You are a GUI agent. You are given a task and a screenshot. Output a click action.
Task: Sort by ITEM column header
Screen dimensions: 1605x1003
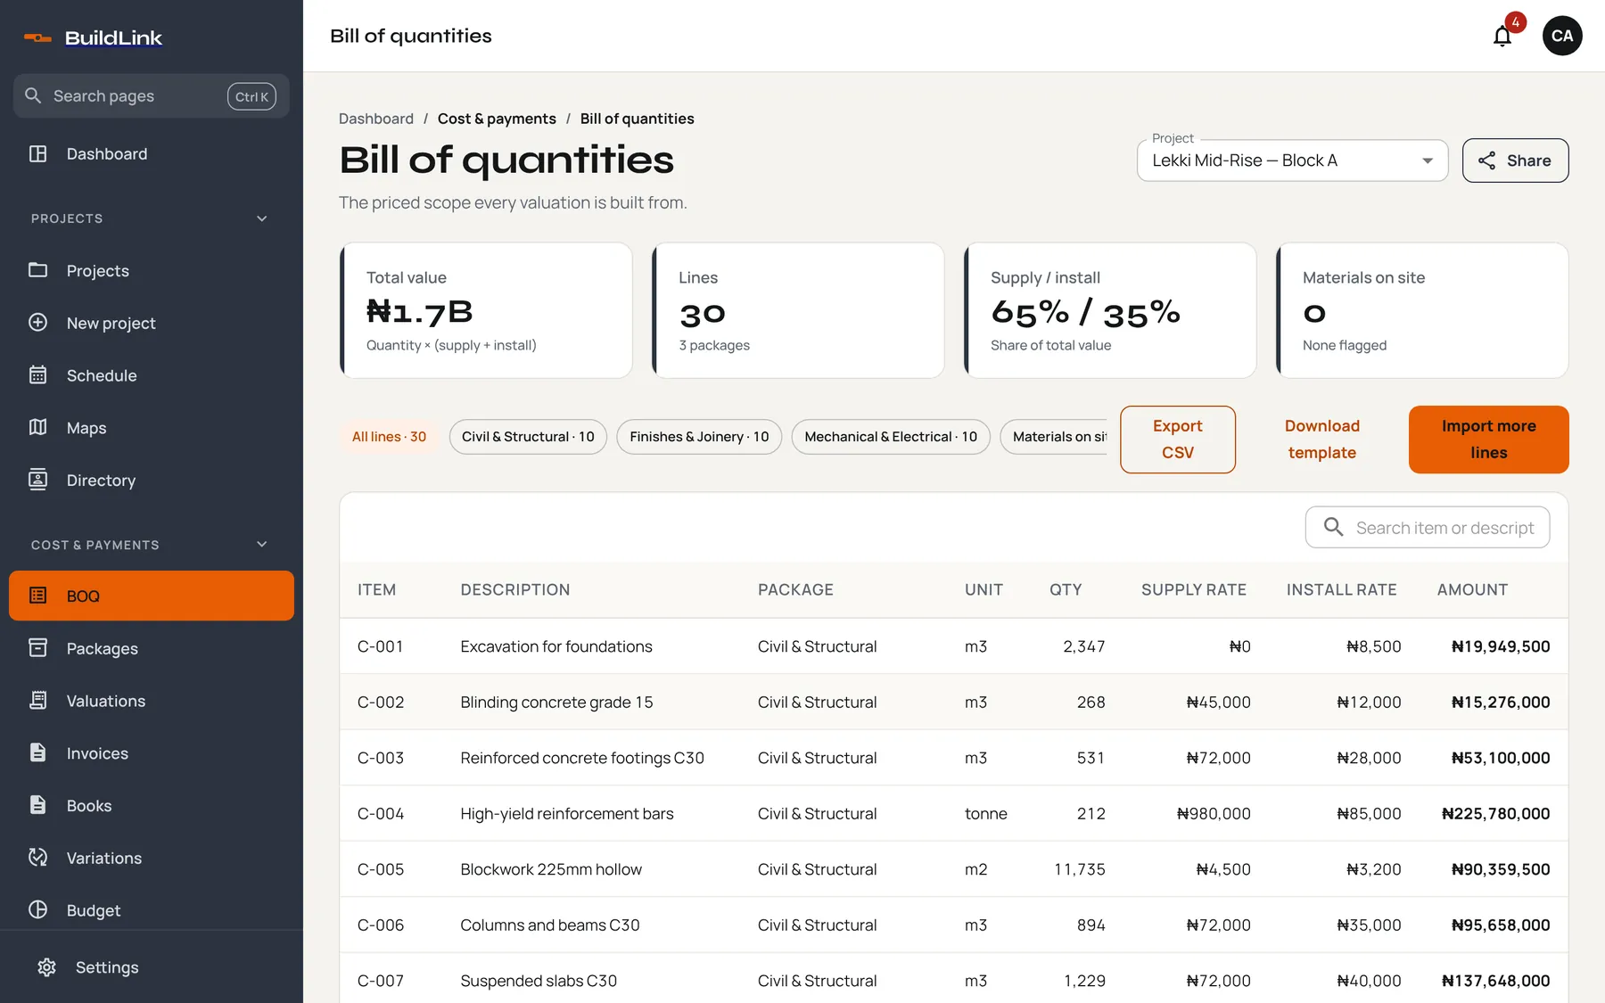(x=376, y=589)
